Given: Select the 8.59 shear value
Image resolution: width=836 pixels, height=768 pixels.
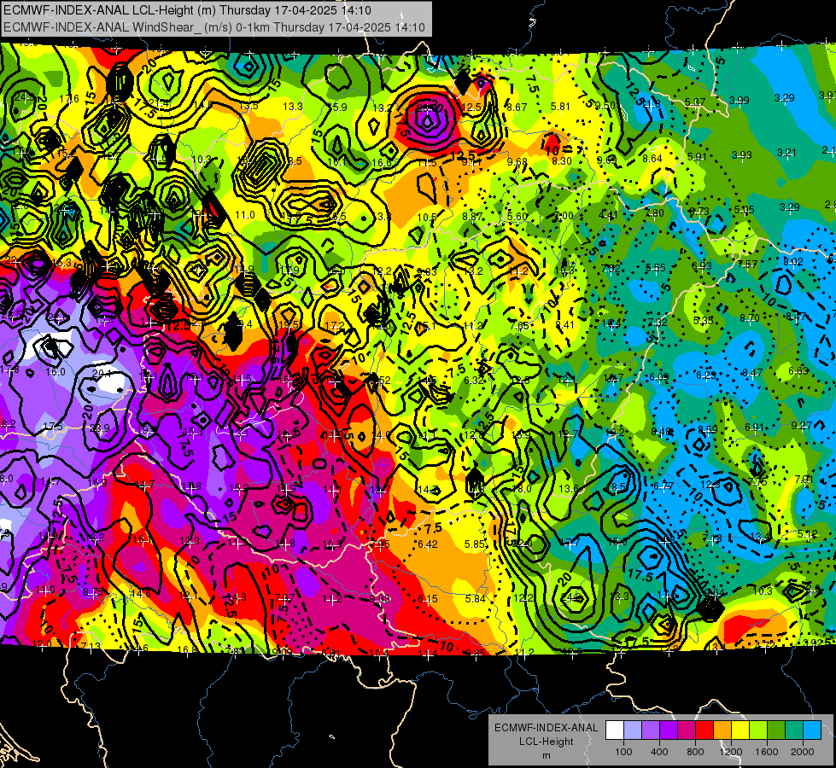Looking at the screenshot, I should (708, 429).
